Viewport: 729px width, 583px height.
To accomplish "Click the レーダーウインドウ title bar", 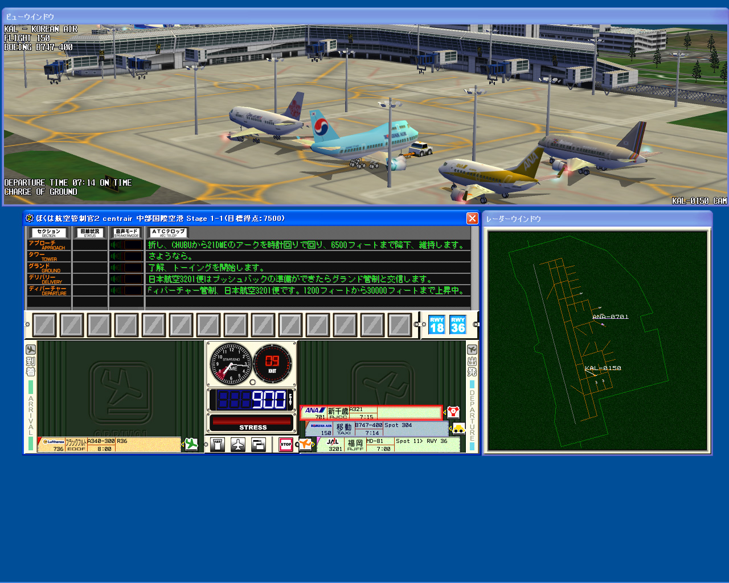I will [x=597, y=219].
